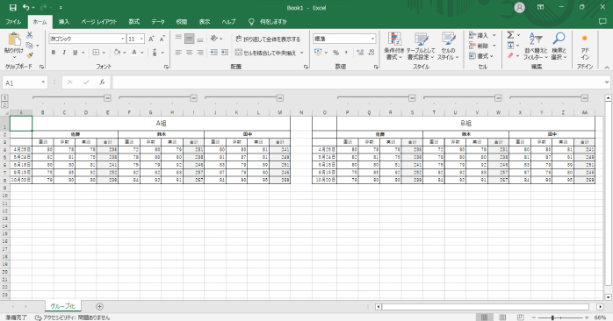Open Cell Styles セルのスタイル

click(x=448, y=46)
